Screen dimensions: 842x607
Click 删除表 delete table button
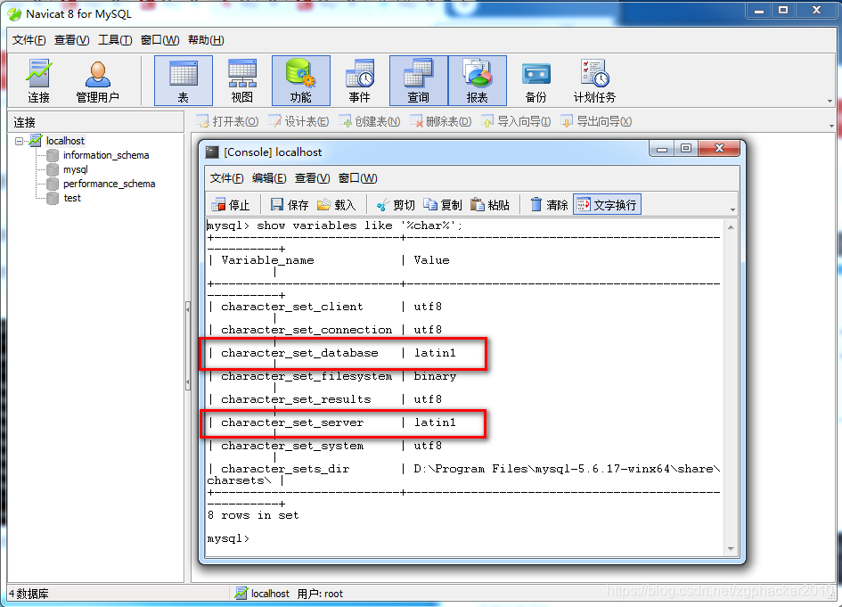click(440, 121)
